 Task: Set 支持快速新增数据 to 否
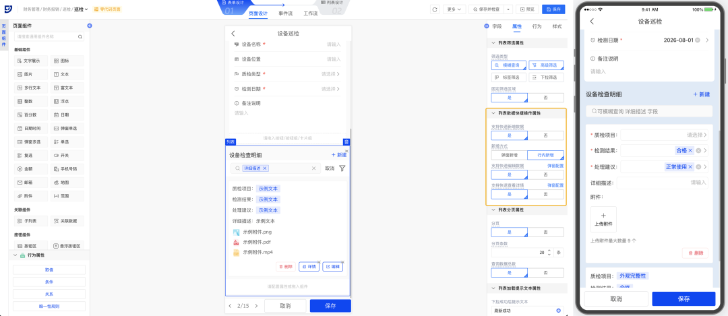click(546, 135)
